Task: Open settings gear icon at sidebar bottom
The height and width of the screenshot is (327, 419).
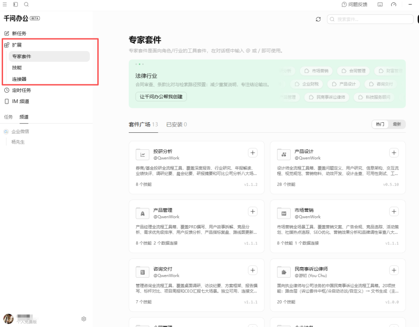Action: coord(84,319)
